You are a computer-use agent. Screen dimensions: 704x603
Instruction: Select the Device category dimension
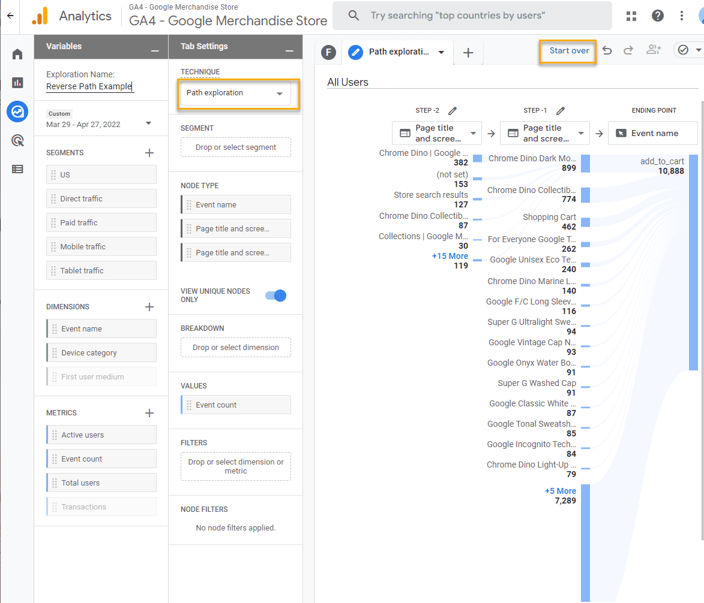(x=101, y=353)
